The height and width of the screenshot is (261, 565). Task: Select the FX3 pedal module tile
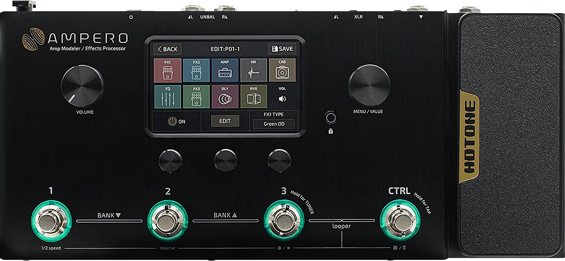196,97
